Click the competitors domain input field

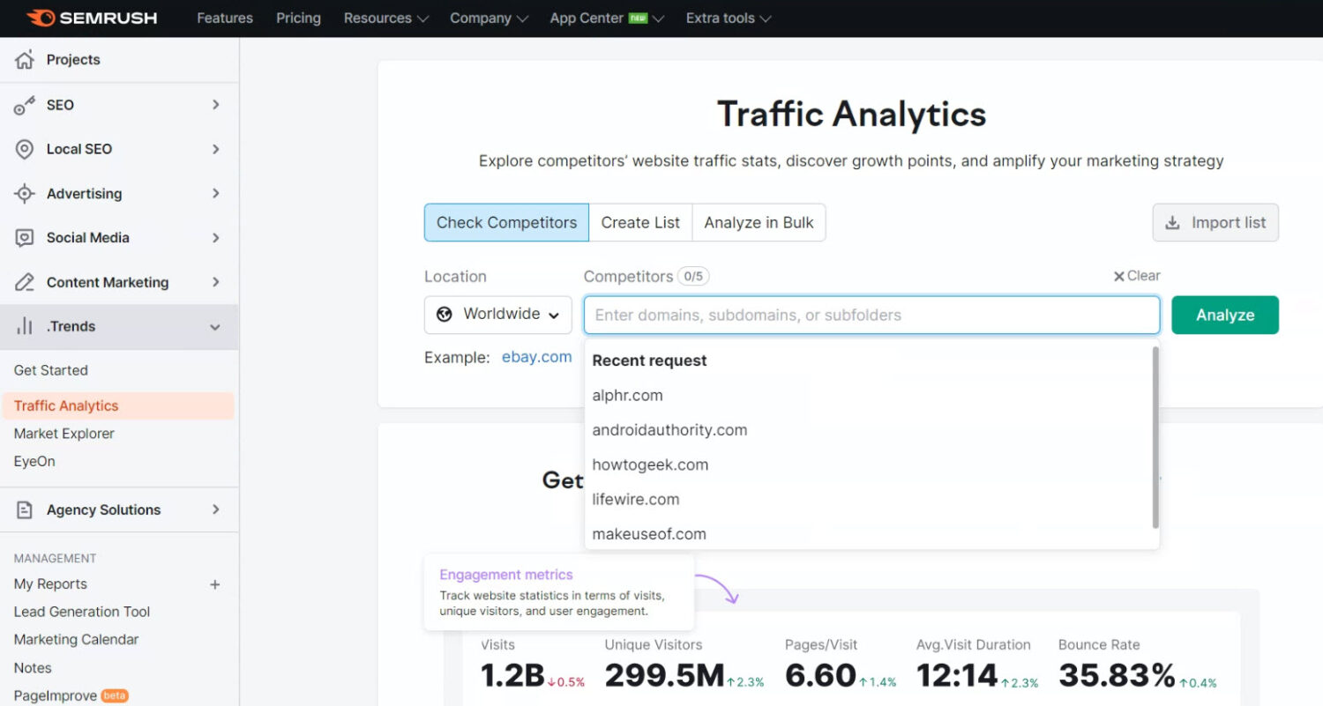click(x=871, y=315)
